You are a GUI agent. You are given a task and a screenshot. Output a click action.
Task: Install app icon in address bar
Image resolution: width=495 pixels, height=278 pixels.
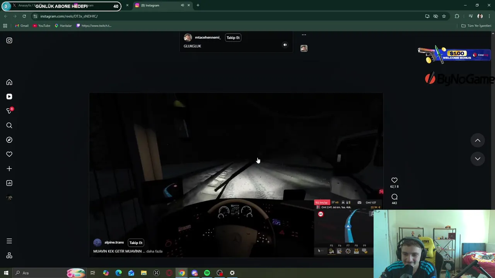[427, 16]
